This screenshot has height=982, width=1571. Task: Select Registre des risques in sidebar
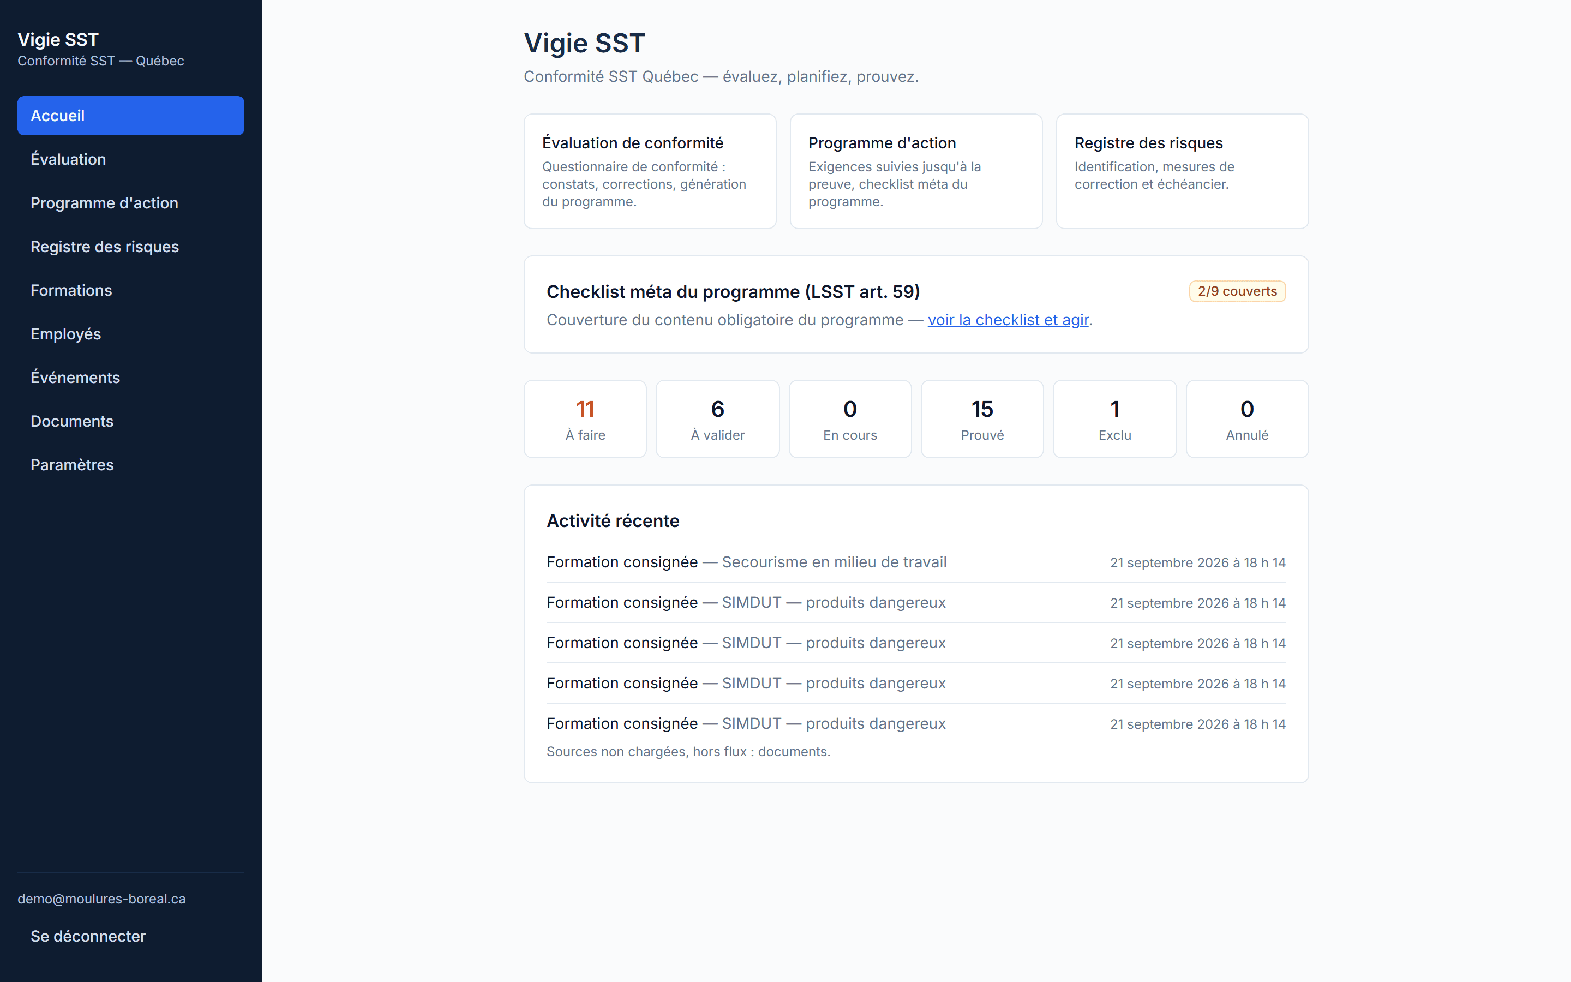click(130, 247)
